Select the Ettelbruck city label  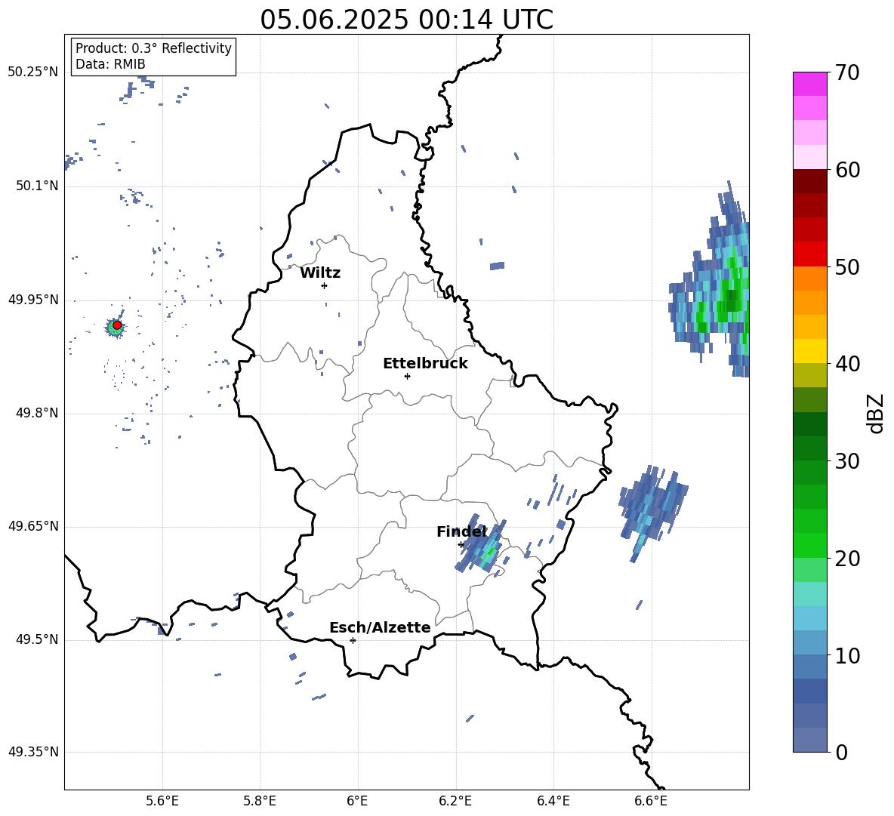coord(425,364)
